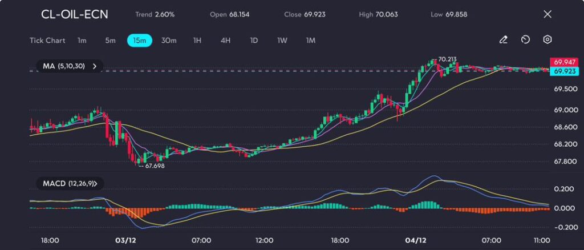
Task: Open the drawing pencil tool
Action: [x=503, y=40]
